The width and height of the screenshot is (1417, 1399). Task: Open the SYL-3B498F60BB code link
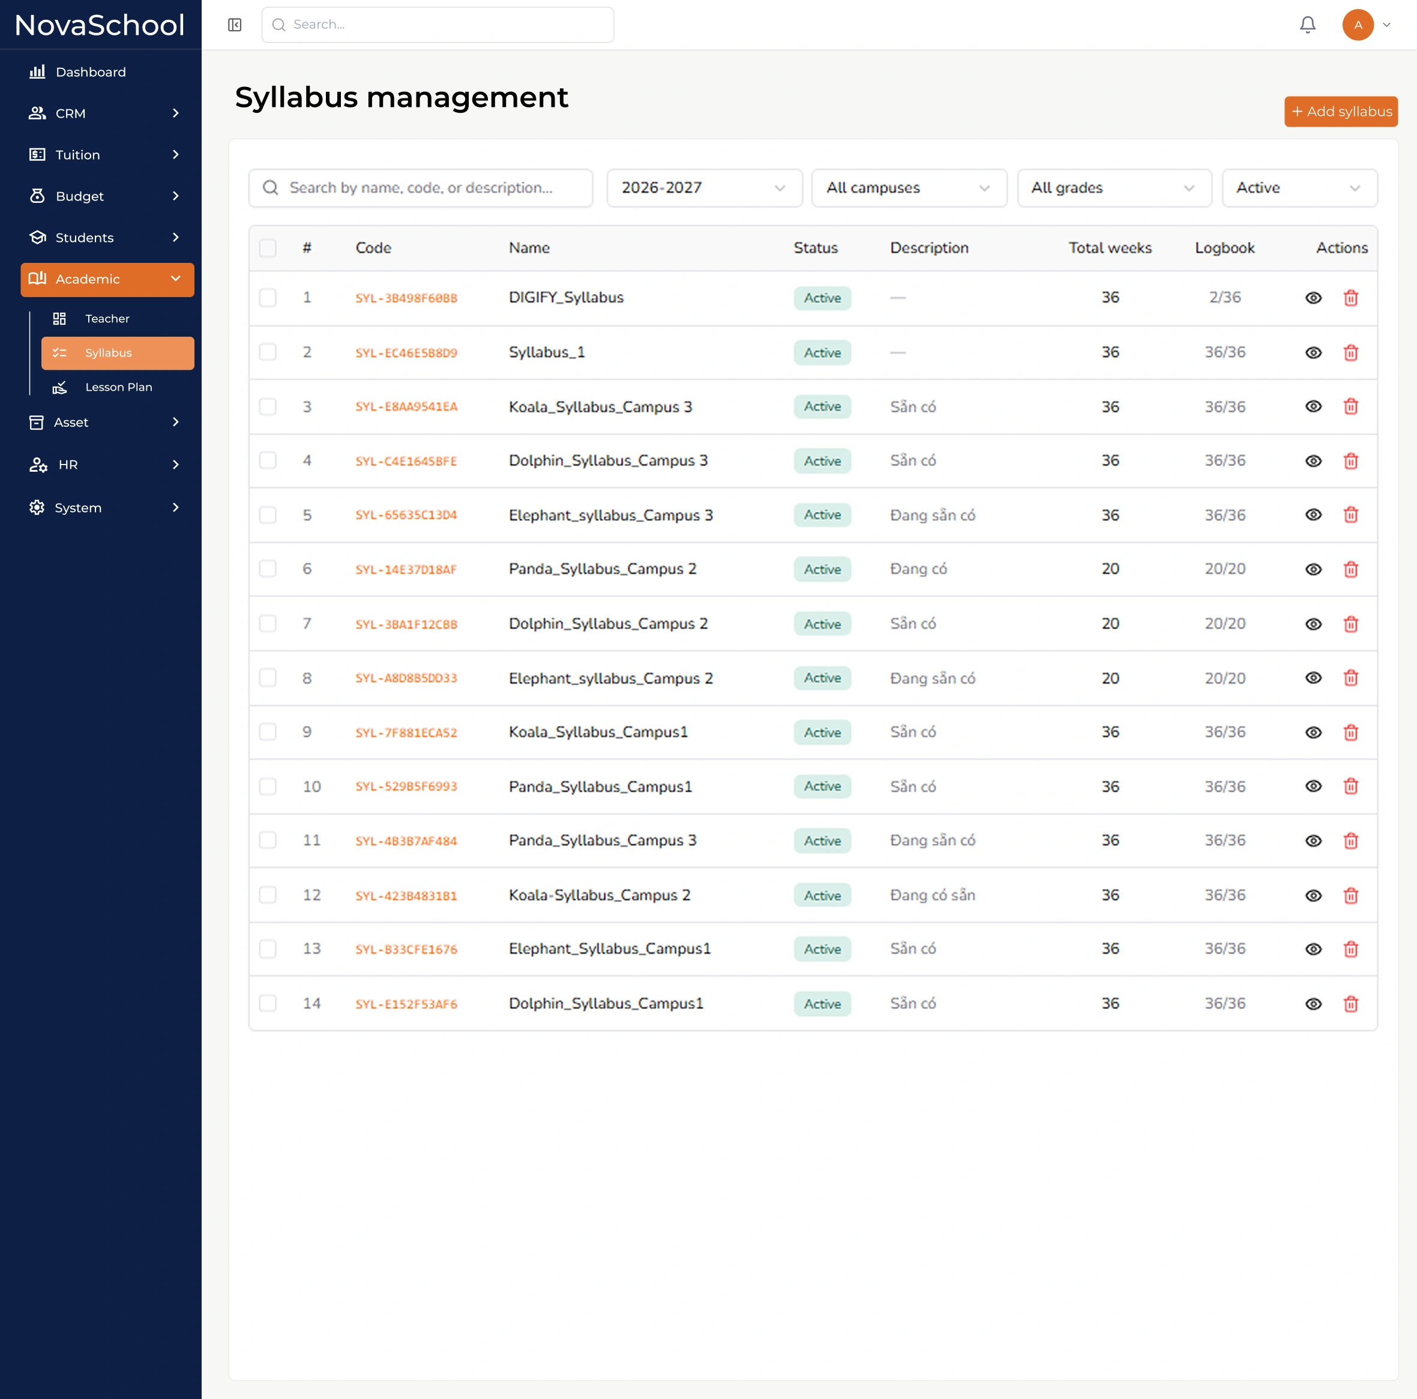[406, 298]
